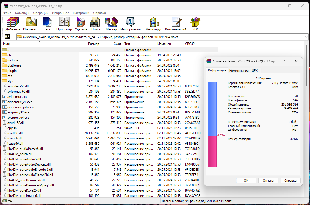The image size is (310, 205).
Task: Go up one folder level arrow
Action: (x=7, y=36)
